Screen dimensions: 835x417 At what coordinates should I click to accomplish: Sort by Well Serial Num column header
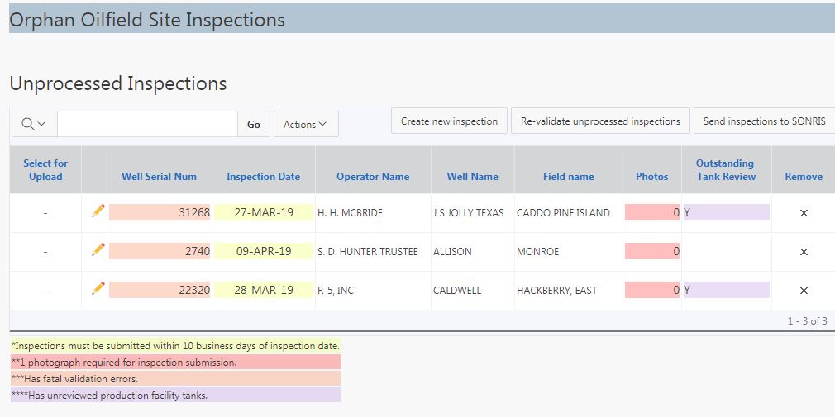click(x=159, y=177)
